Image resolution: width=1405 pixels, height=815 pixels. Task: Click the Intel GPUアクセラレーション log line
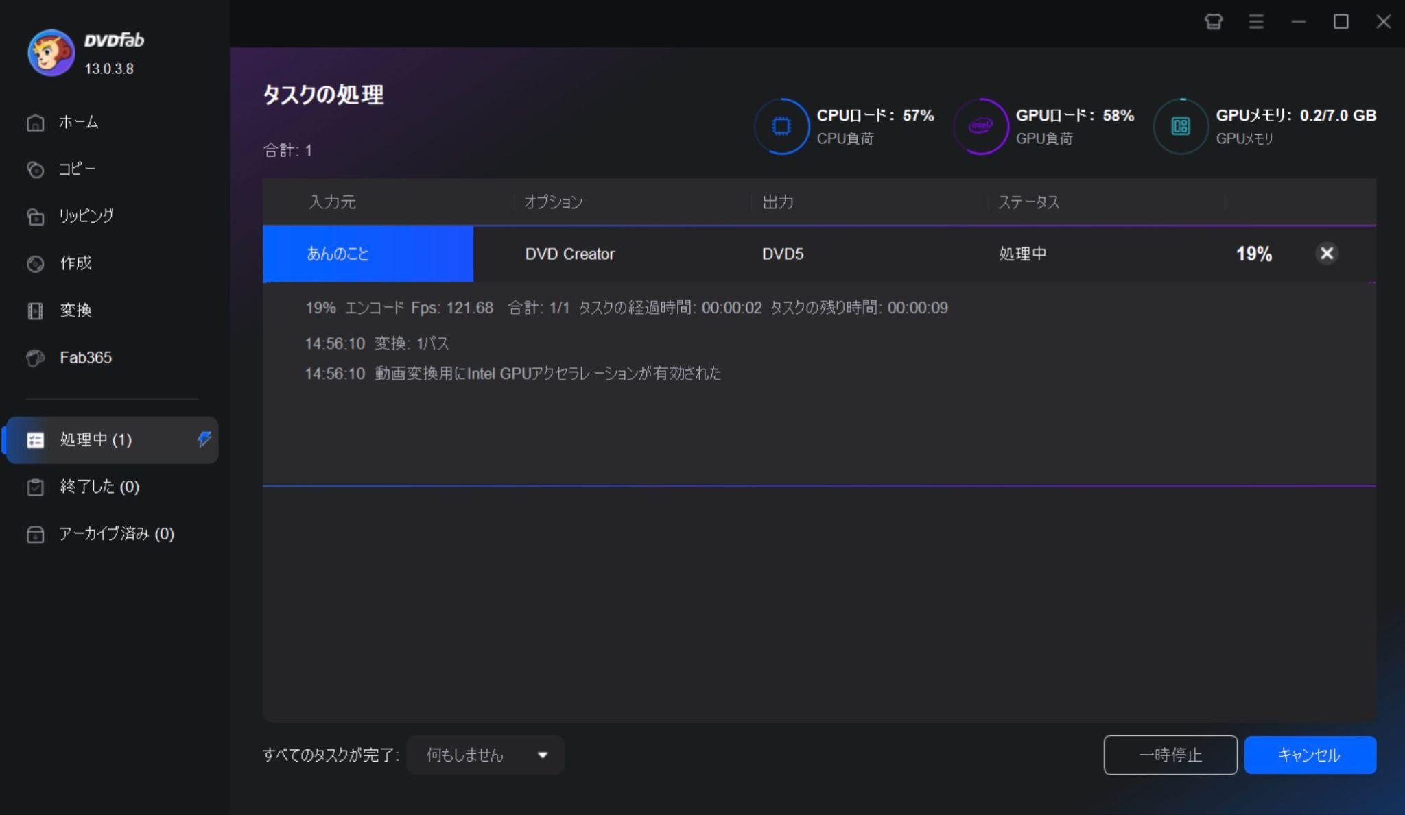coord(513,374)
